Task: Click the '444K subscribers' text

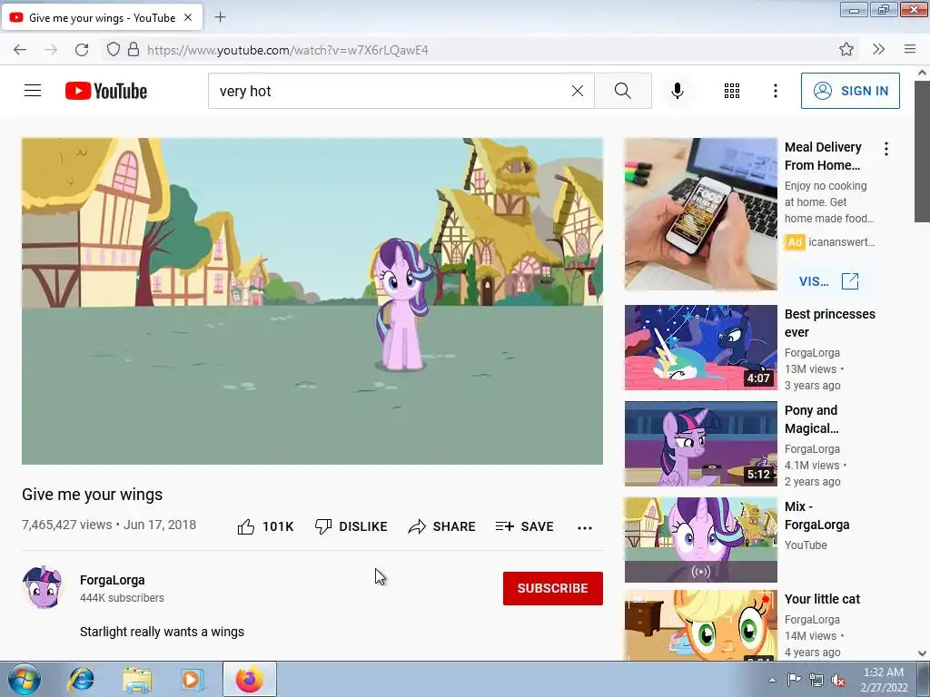Action: pos(123,598)
